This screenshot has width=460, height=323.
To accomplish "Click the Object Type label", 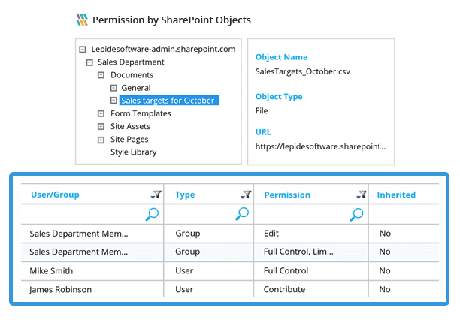I will point(279,97).
